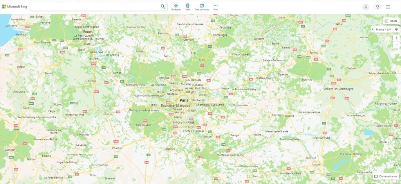Click the Microsoft Bing logo
The image size is (401, 184).
click(14, 7)
